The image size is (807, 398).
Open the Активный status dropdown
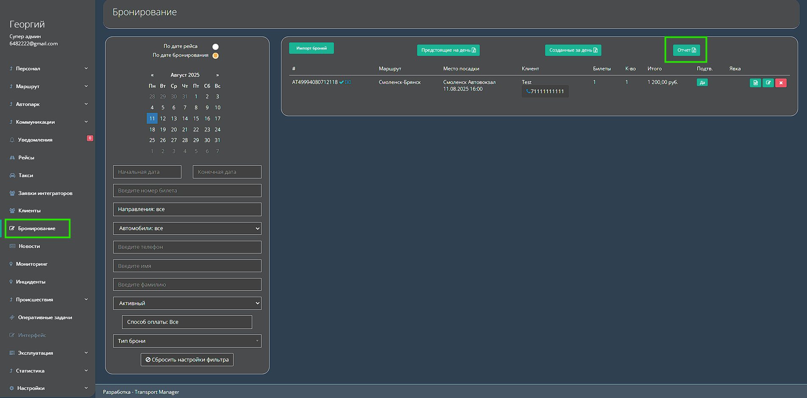187,303
